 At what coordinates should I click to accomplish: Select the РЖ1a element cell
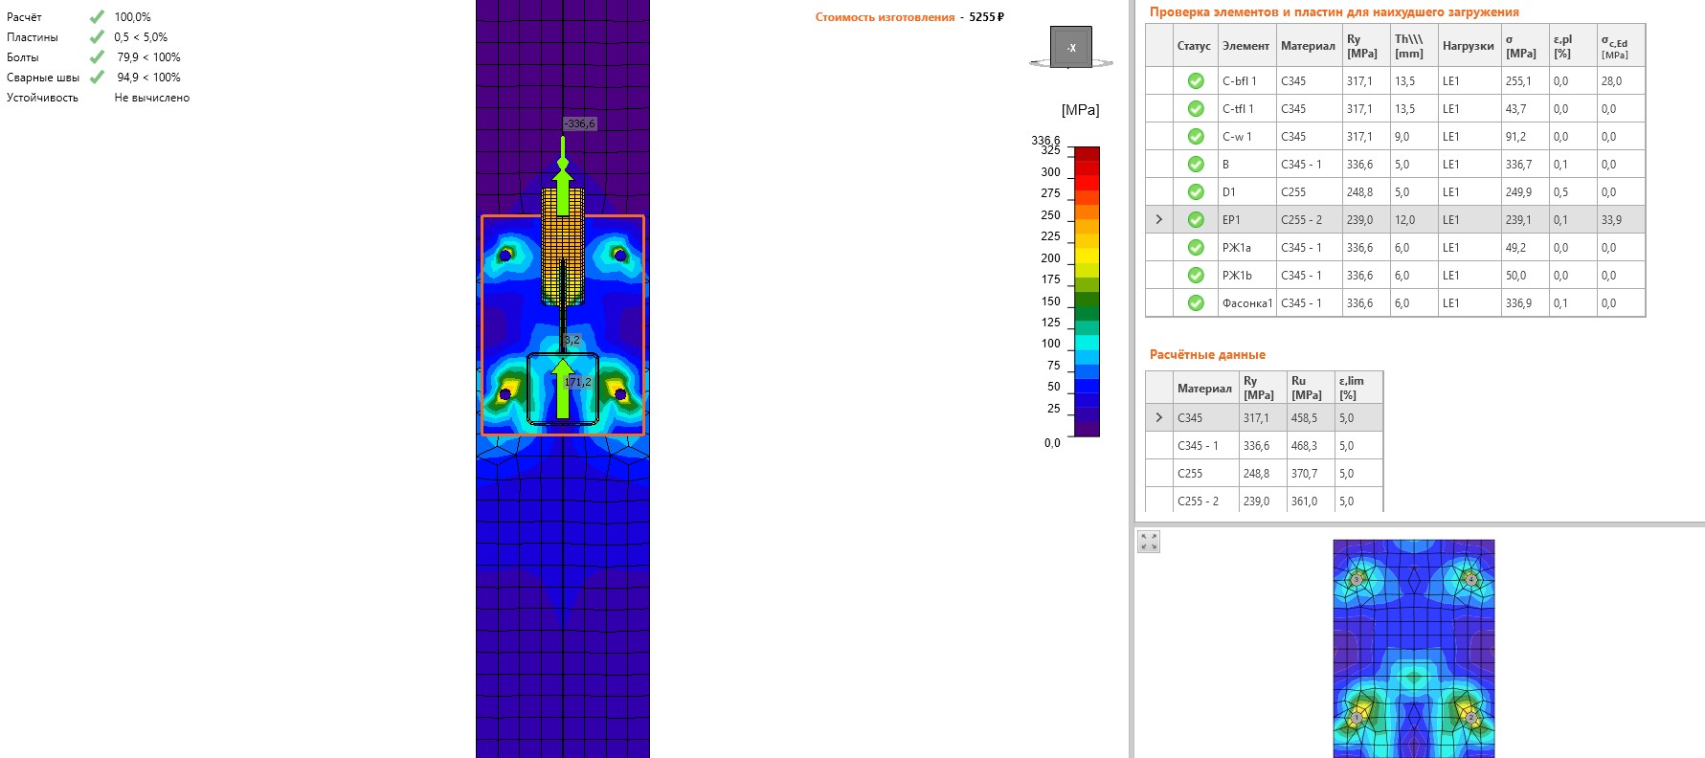point(1245,248)
